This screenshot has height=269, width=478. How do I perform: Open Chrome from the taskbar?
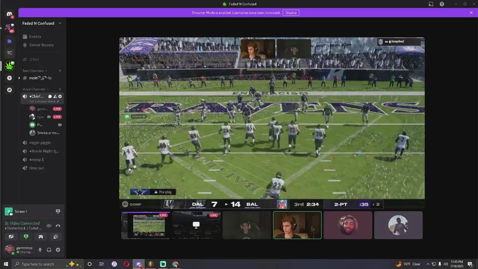pyautogui.click(x=176, y=264)
